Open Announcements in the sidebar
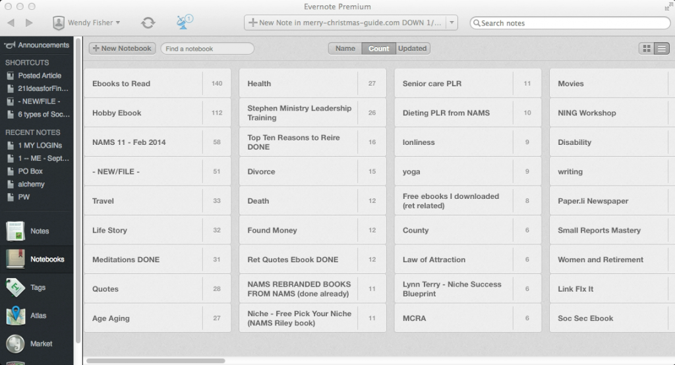 click(x=37, y=45)
